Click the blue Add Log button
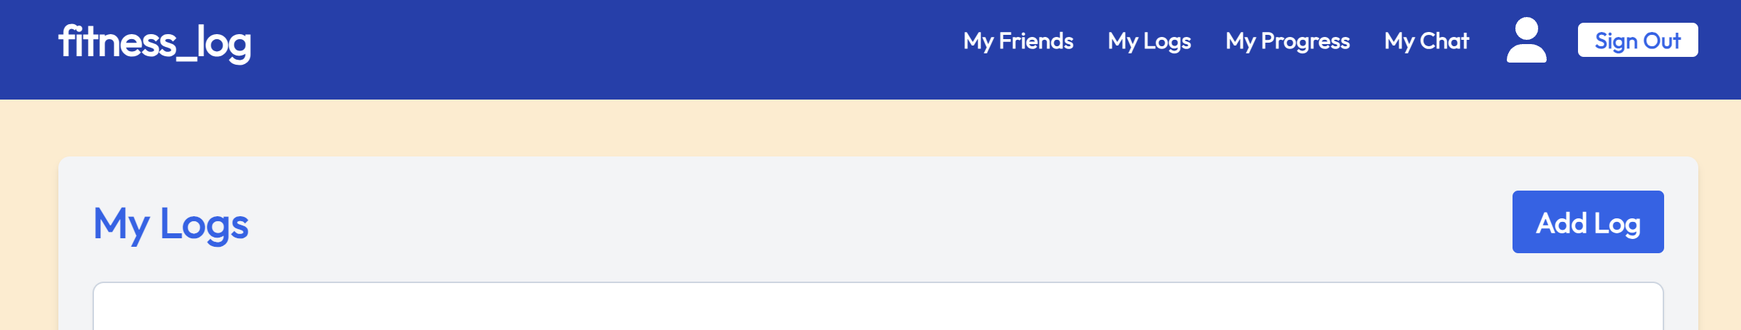This screenshot has width=1741, height=330. [1587, 222]
